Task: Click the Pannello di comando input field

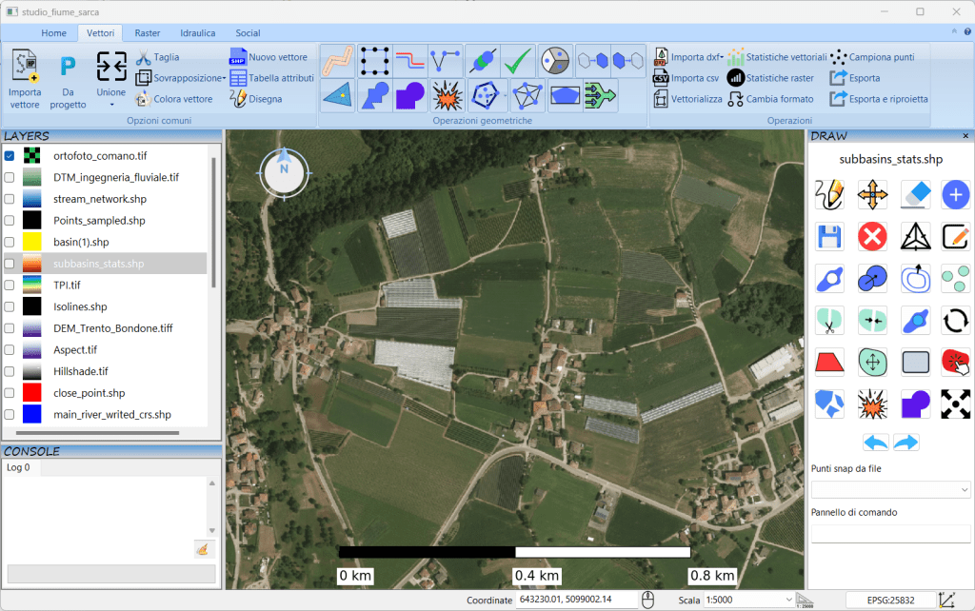Action: (890, 533)
